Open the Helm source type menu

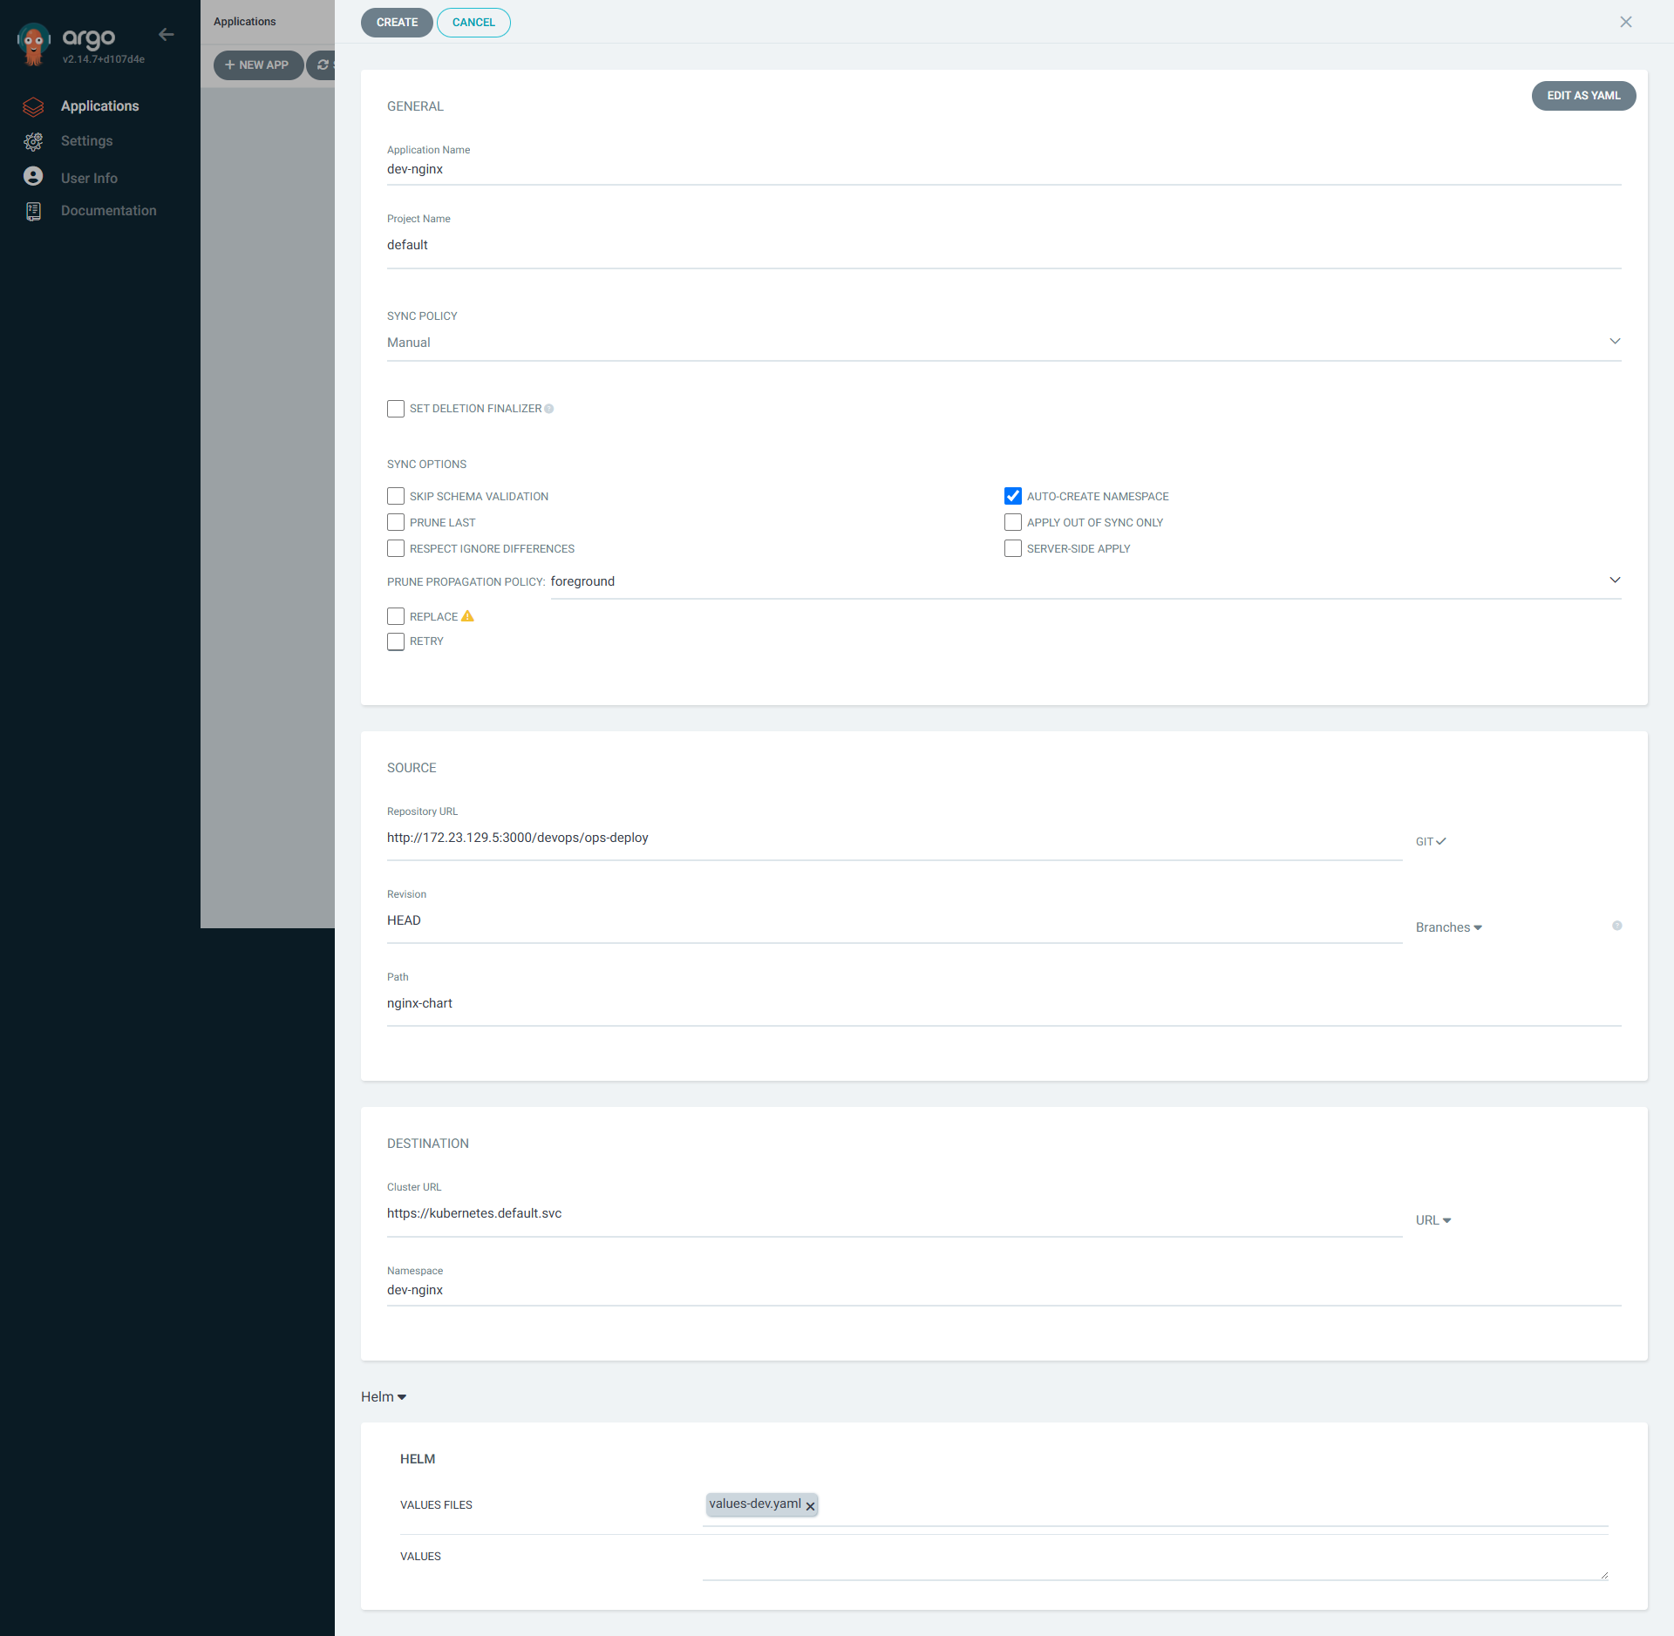(384, 1396)
